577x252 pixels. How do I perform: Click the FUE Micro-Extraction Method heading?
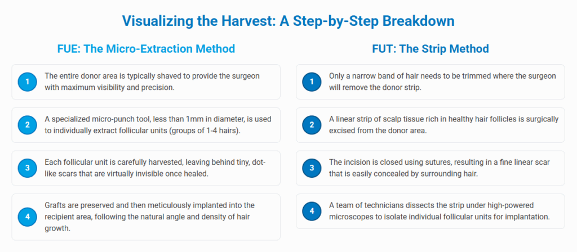pyautogui.click(x=146, y=48)
